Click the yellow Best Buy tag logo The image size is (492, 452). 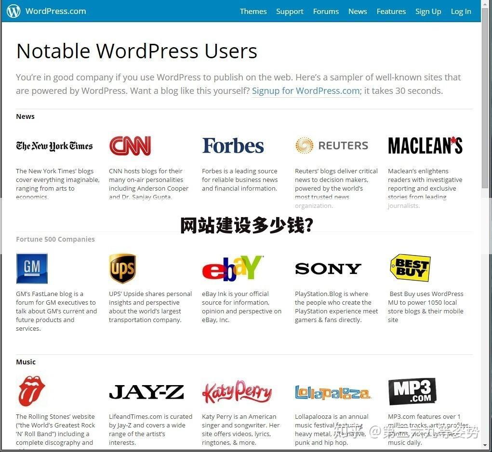coord(411,268)
